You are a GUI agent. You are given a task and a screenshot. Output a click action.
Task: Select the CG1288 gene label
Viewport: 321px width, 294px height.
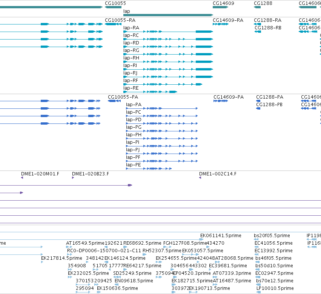click(x=263, y=3)
